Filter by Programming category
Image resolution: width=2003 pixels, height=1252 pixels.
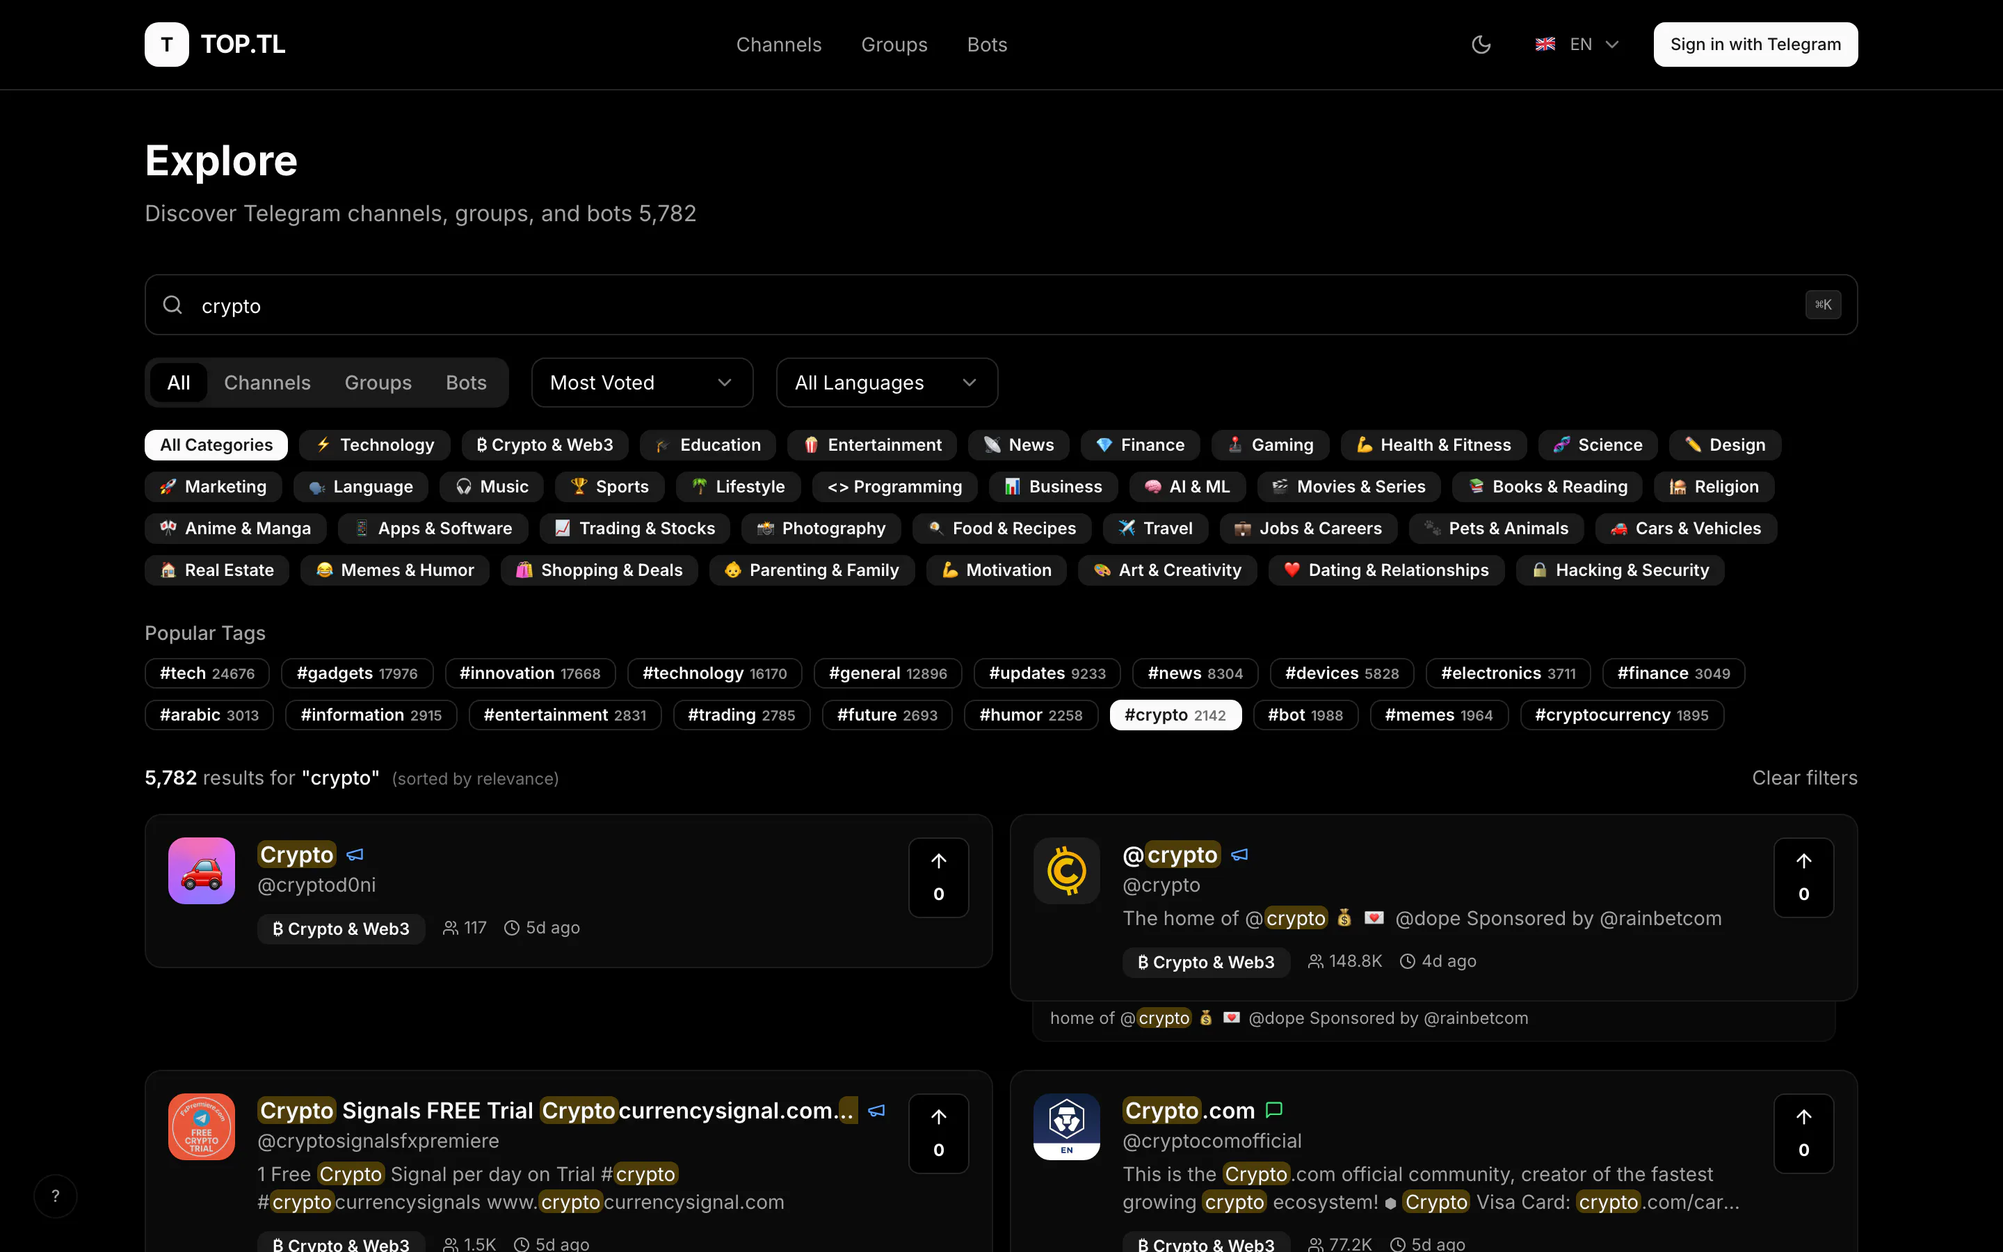[894, 486]
